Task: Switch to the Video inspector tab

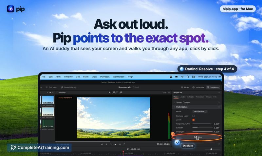Action: tap(176, 97)
